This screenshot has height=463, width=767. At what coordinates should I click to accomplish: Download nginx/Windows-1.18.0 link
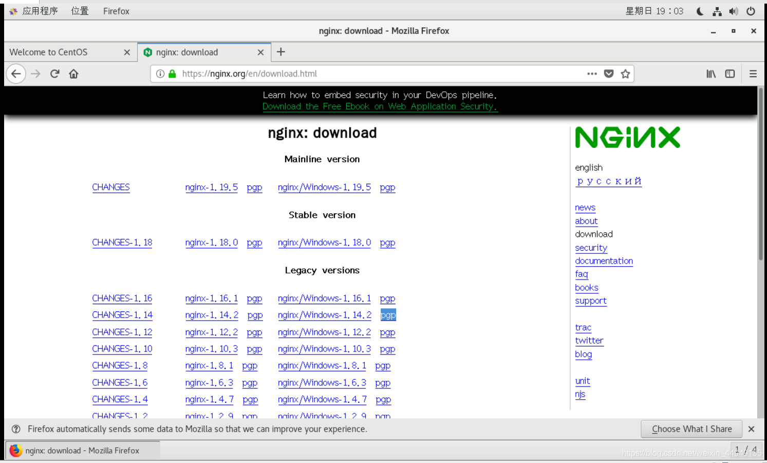324,243
